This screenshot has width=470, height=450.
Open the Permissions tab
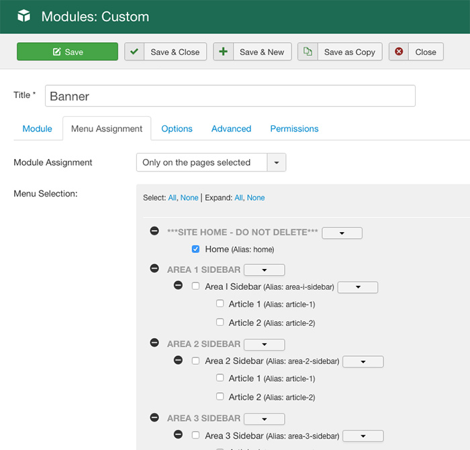click(x=294, y=129)
